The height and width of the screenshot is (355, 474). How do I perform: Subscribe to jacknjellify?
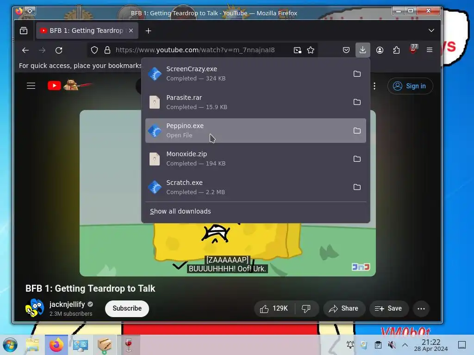[127, 308]
